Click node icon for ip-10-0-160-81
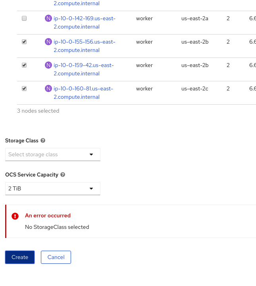The height and width of the screenshot is (286, 256). [48, 88]
